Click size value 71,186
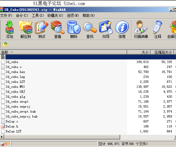This screenshot has height=147, width=176. 143,101
